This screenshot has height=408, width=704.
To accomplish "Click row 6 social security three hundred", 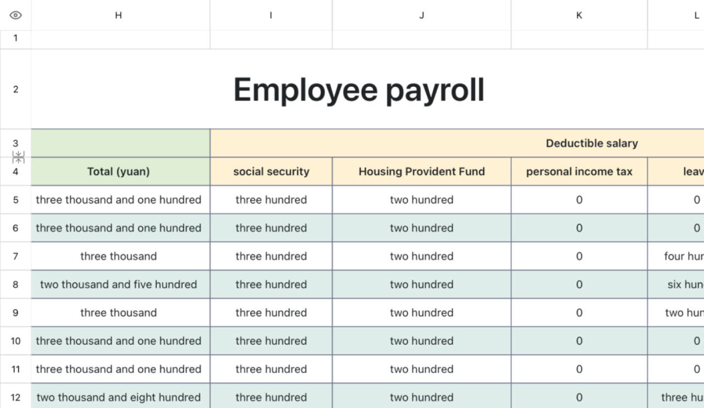I will 271,228.
